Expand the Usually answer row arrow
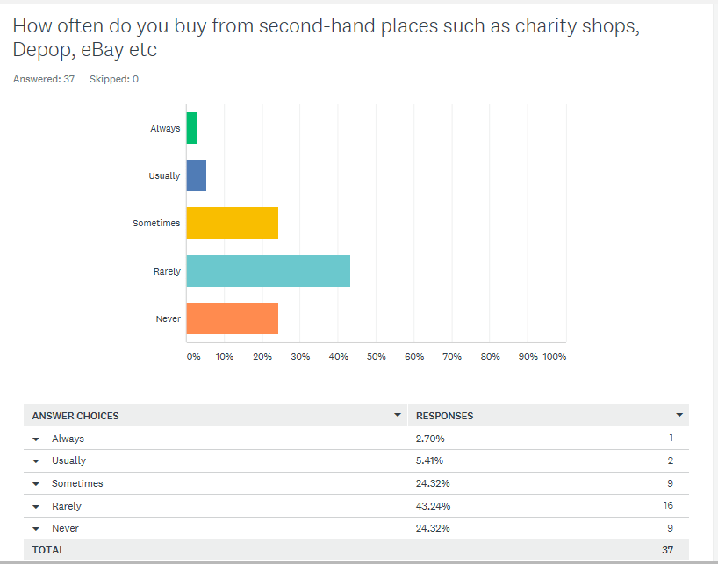Screen dimensions: 718x564 36,461
